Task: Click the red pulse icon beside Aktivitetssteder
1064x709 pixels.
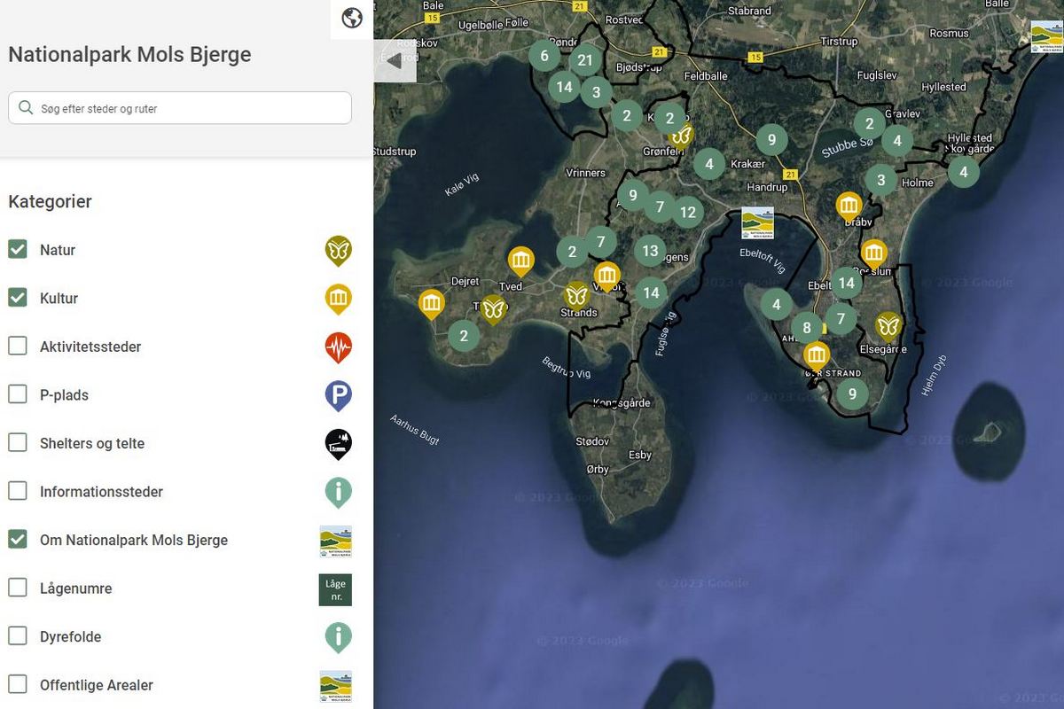Action: pyautogui.click(x=338, y=347)
